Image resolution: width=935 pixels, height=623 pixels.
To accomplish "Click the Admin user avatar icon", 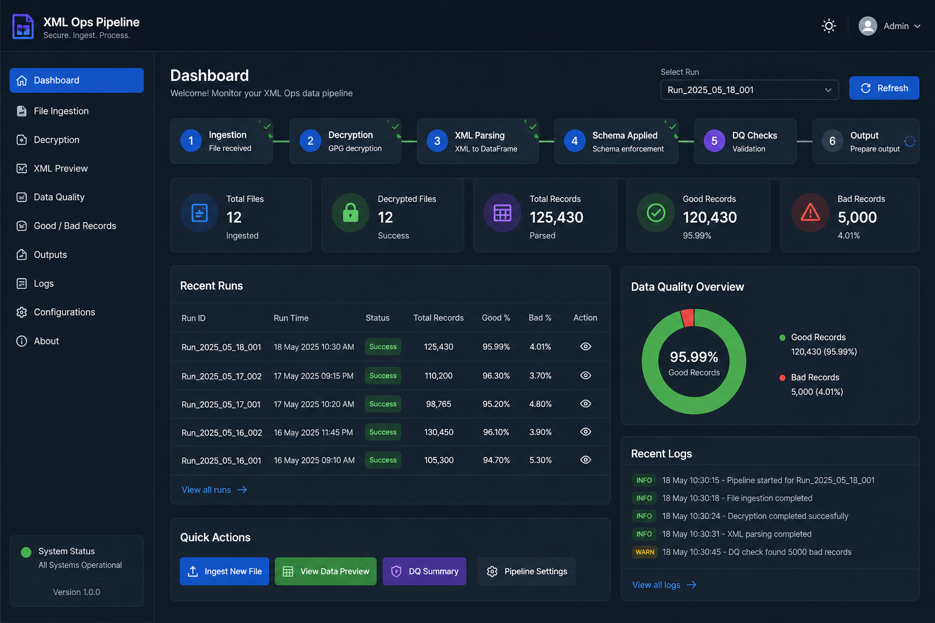I will tap(867, 26).
